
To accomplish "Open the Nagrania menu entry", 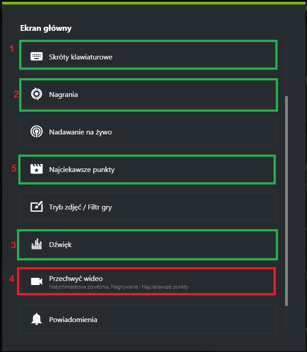I will (x=63, y=94).
